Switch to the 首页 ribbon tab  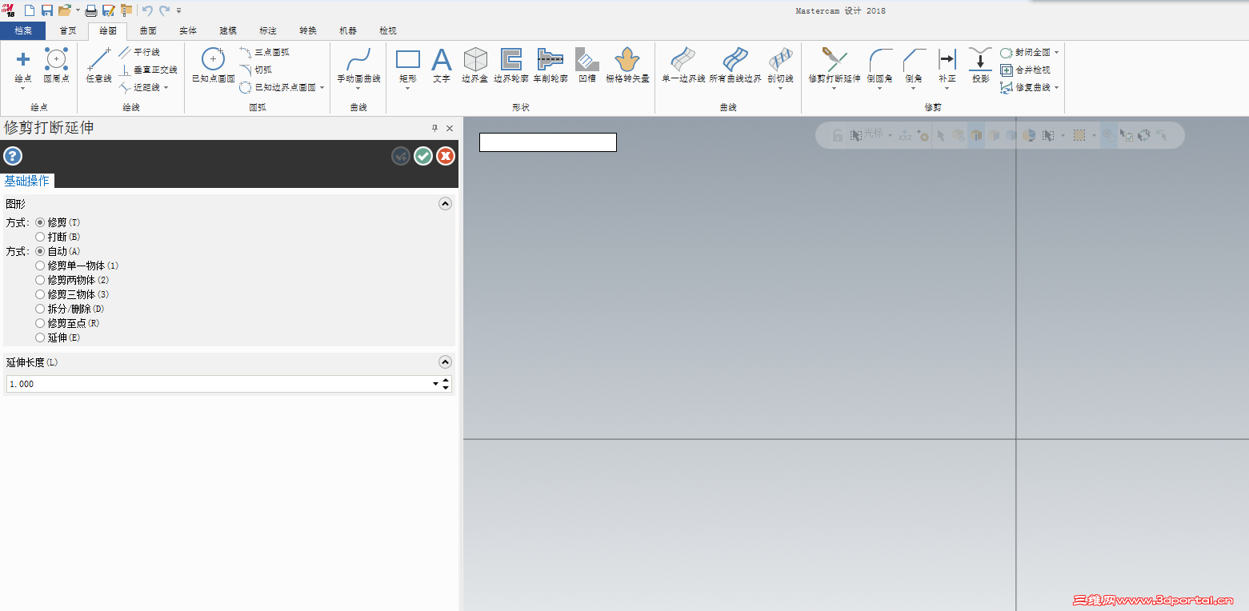[x=68, y=30]
